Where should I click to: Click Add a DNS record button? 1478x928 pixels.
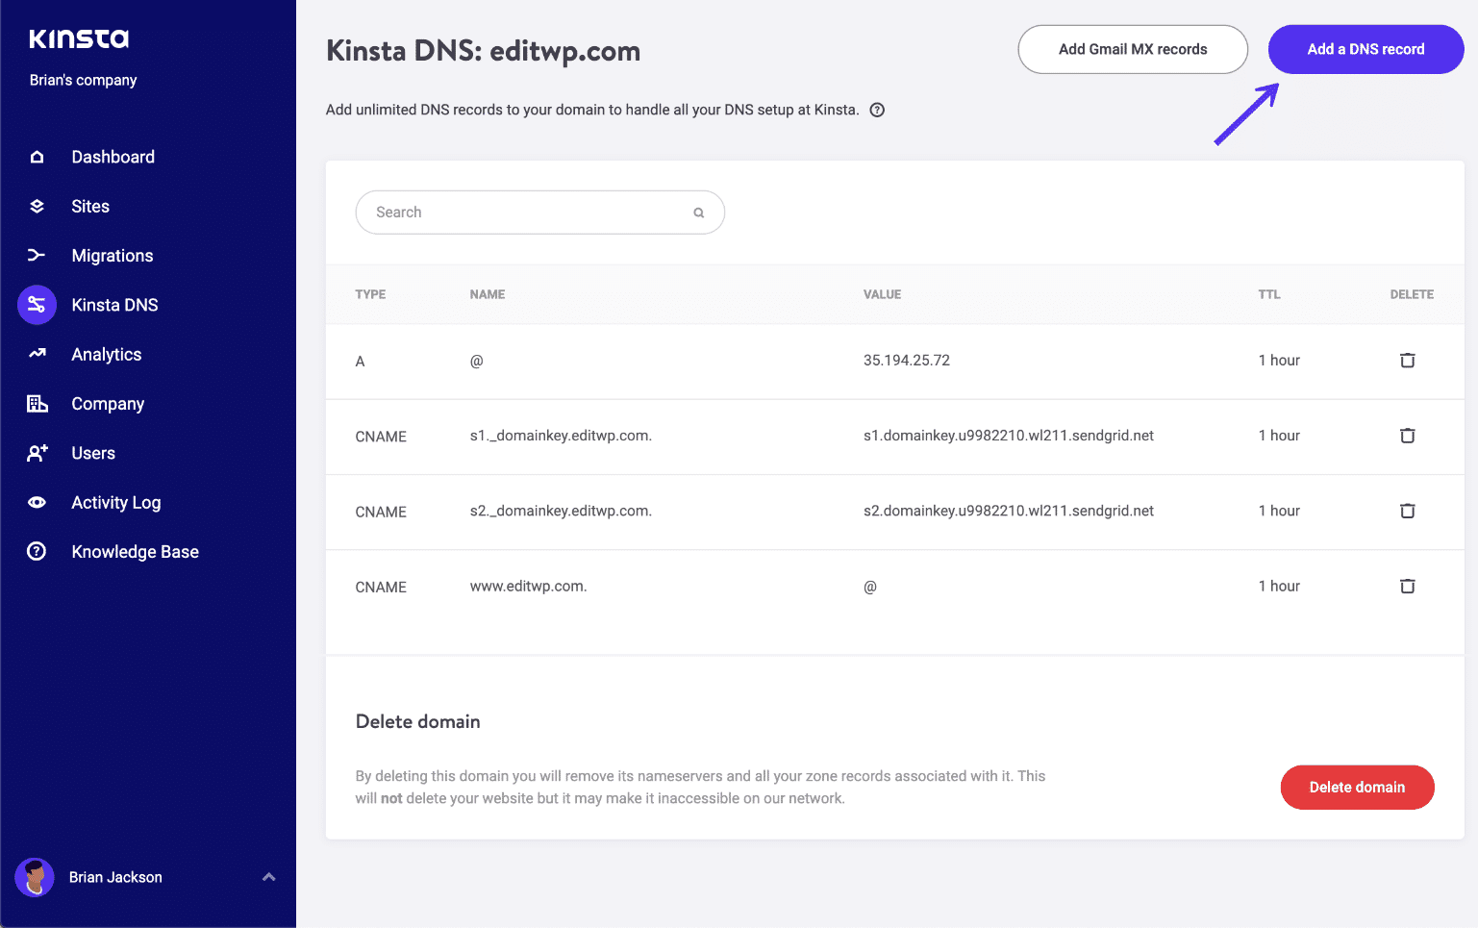[1365, 49]
